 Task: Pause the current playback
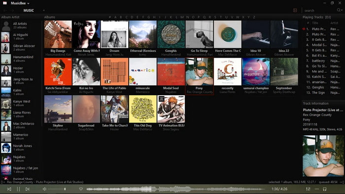18,189
